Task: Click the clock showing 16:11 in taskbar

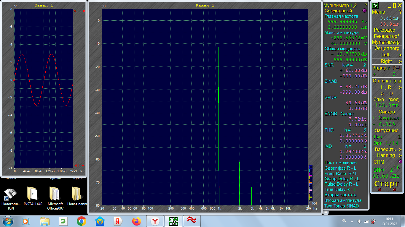Action: pos(389,221)
